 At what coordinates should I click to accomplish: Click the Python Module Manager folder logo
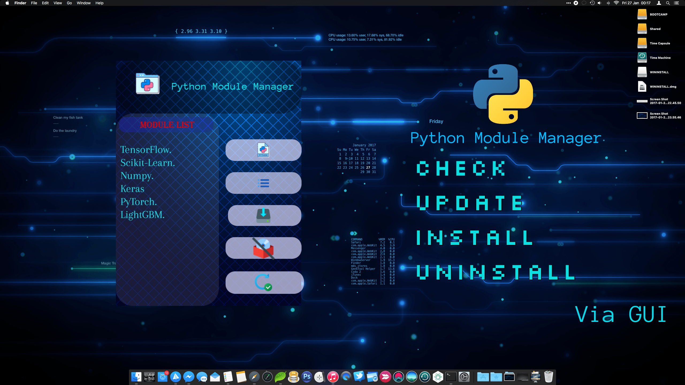(x=147, y=84)
